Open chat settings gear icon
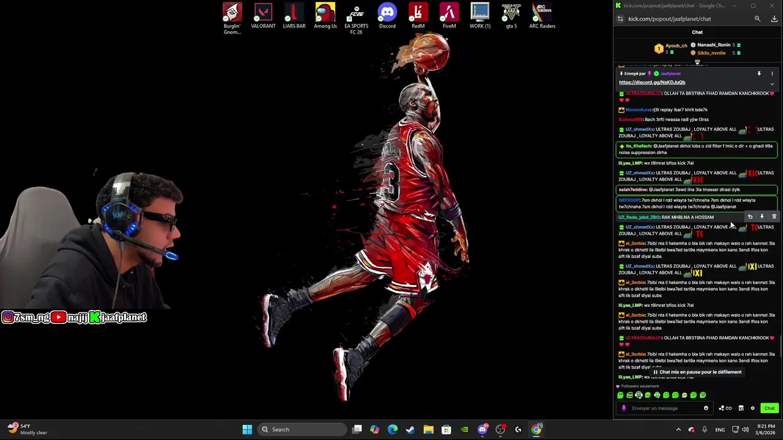Screen dimensions: 783x440 coord(752,408)
